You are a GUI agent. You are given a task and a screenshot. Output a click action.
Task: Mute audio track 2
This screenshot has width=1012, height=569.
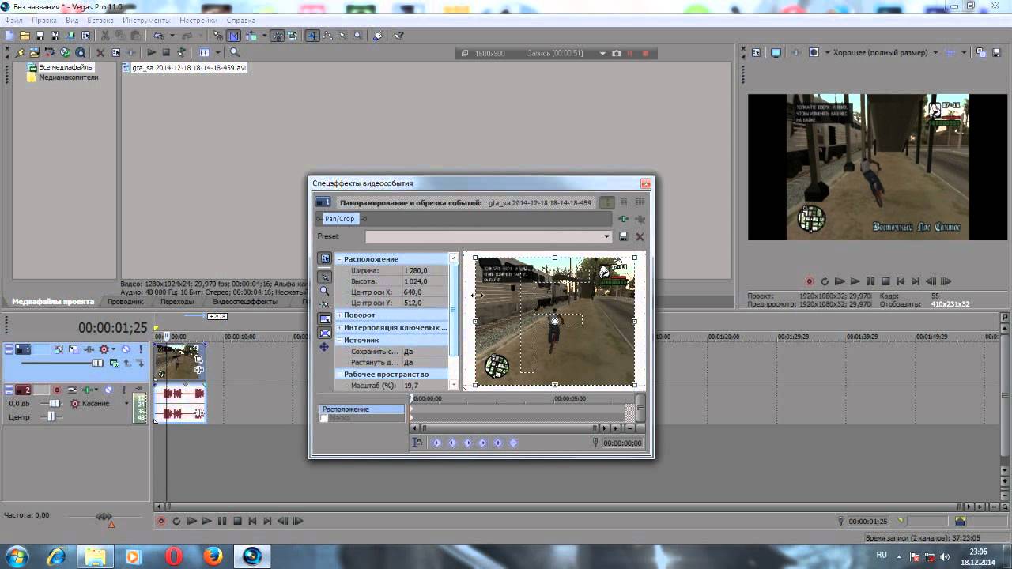point(108,390)
